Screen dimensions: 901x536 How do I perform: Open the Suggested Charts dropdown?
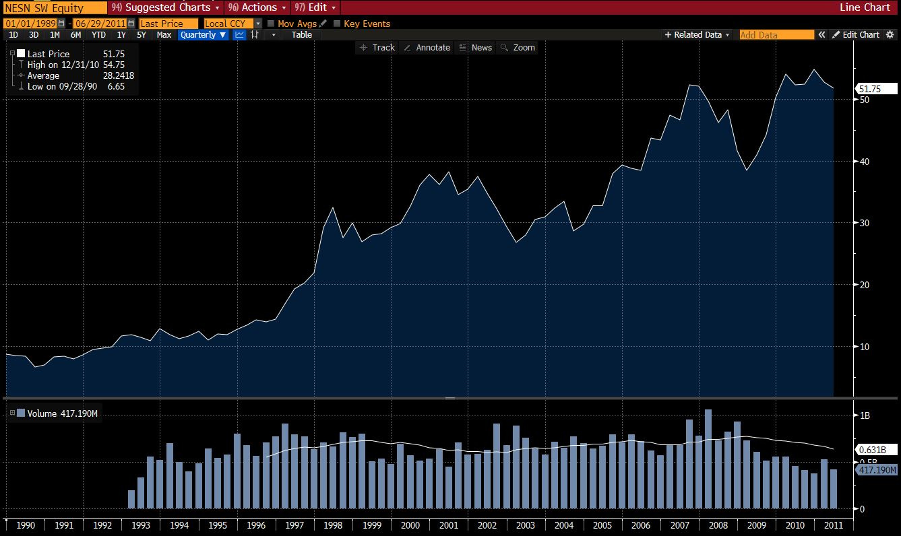[166, 7]
